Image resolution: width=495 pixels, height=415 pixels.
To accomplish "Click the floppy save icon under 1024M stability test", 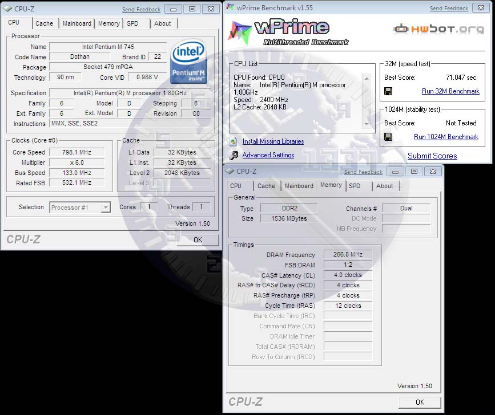I will point(388,136).
